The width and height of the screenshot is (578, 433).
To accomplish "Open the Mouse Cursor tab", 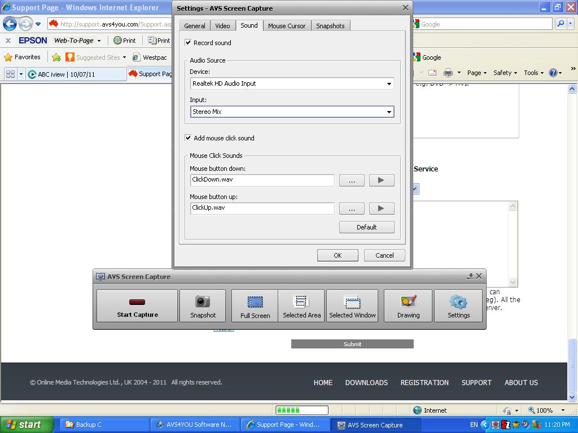I will coord(287,26).
